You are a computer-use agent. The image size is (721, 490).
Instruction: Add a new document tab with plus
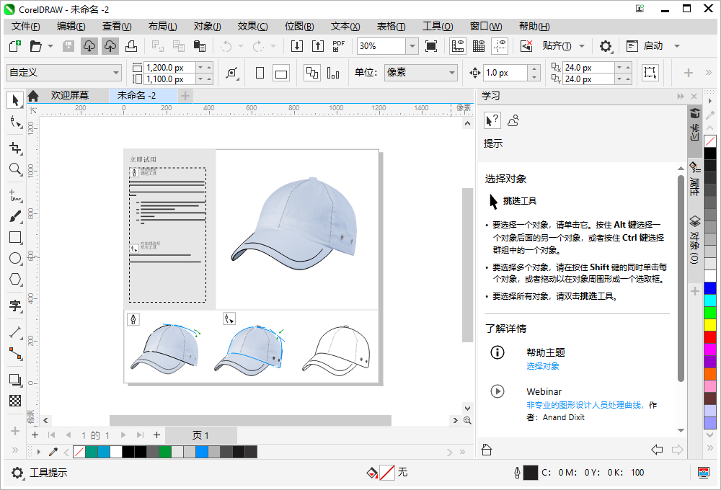[x=185, y=96]
